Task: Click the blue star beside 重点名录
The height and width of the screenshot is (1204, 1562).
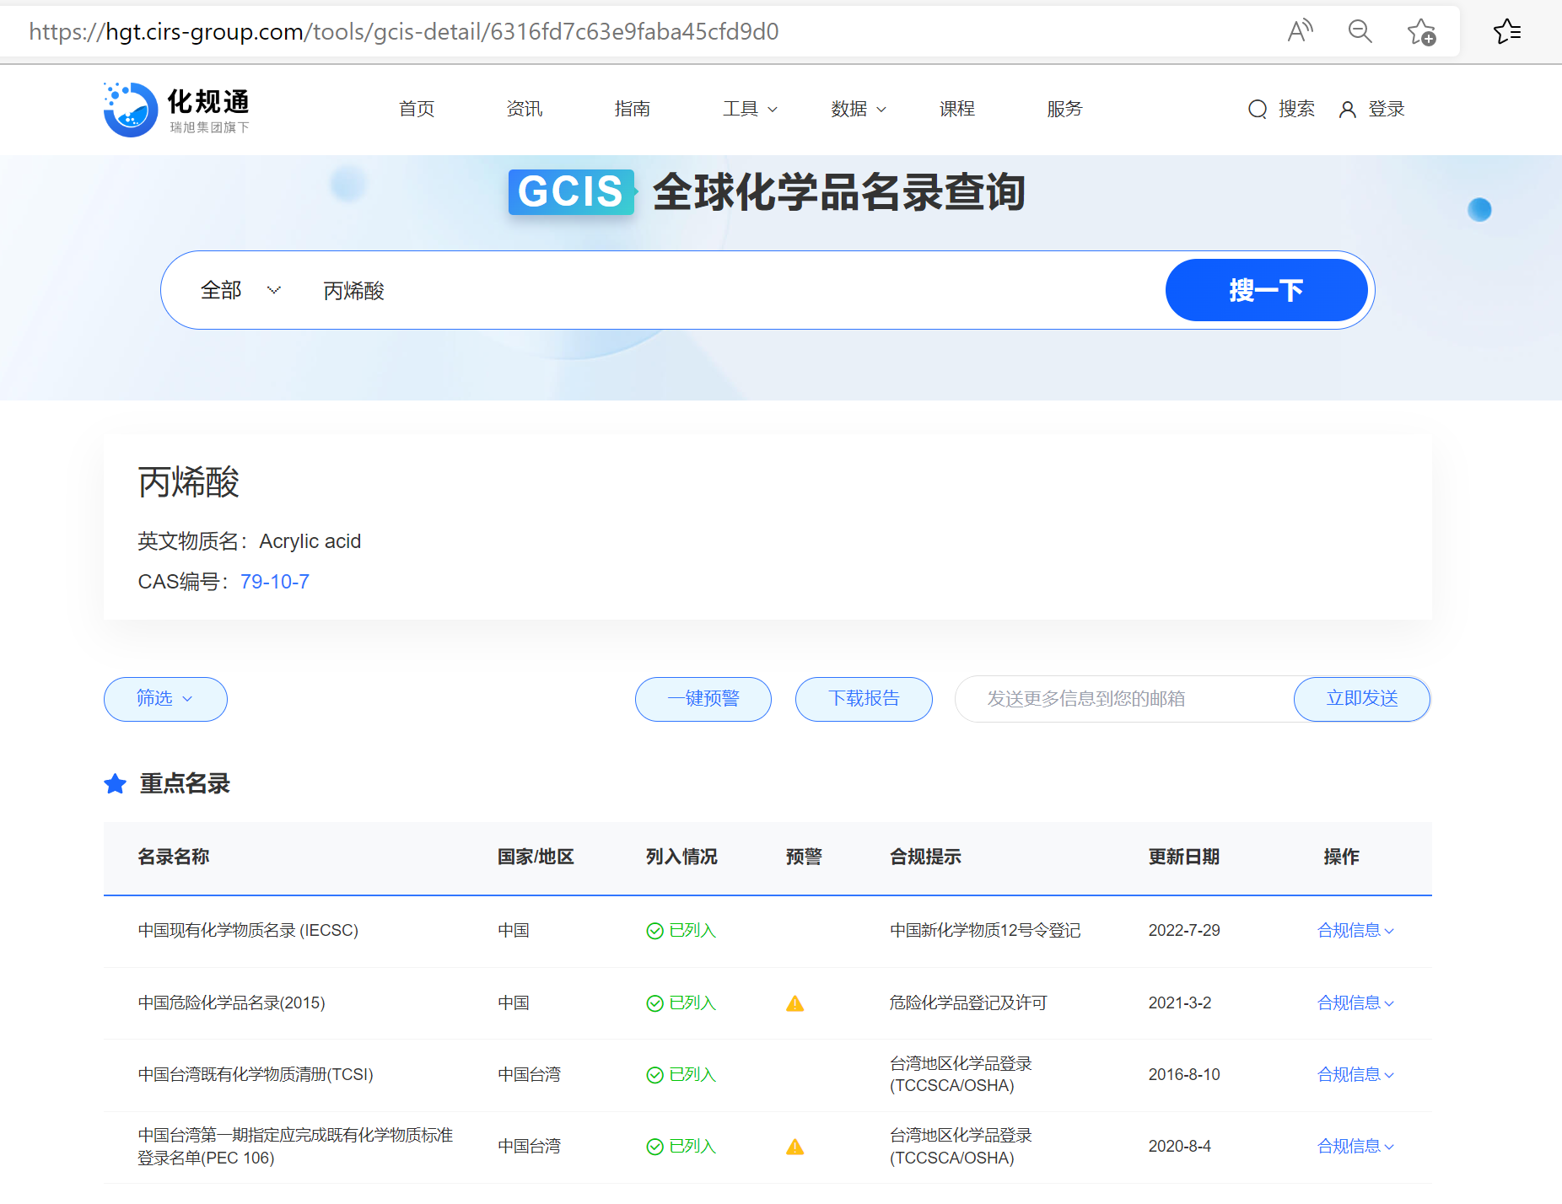Action: [116, 783]
